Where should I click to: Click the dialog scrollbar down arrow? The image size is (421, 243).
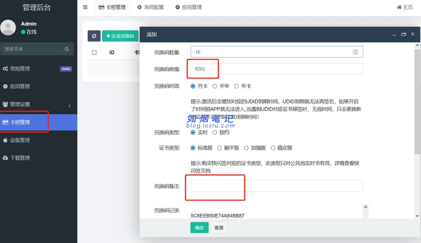pos(417,215)
